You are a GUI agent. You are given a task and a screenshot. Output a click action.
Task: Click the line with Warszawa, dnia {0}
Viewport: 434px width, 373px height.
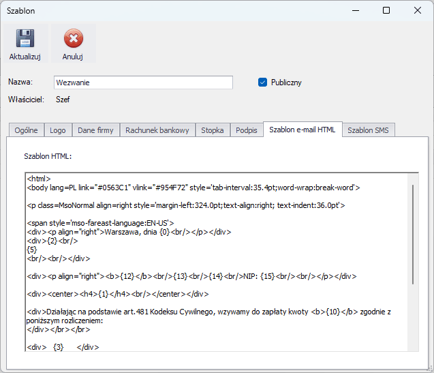point(129,232)
